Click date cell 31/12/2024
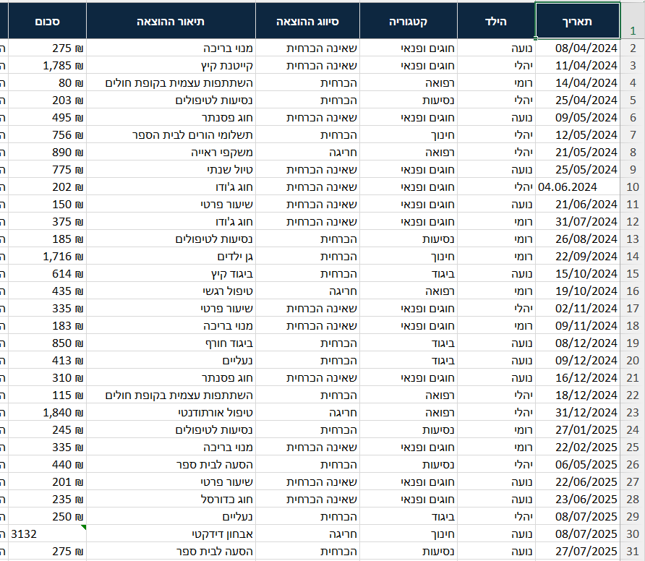Image resolution: width=645 pixels, height=561 pixels. click(x=578, y=413)
